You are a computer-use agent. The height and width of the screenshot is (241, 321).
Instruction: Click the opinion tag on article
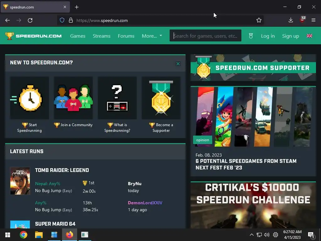(203, 140)
